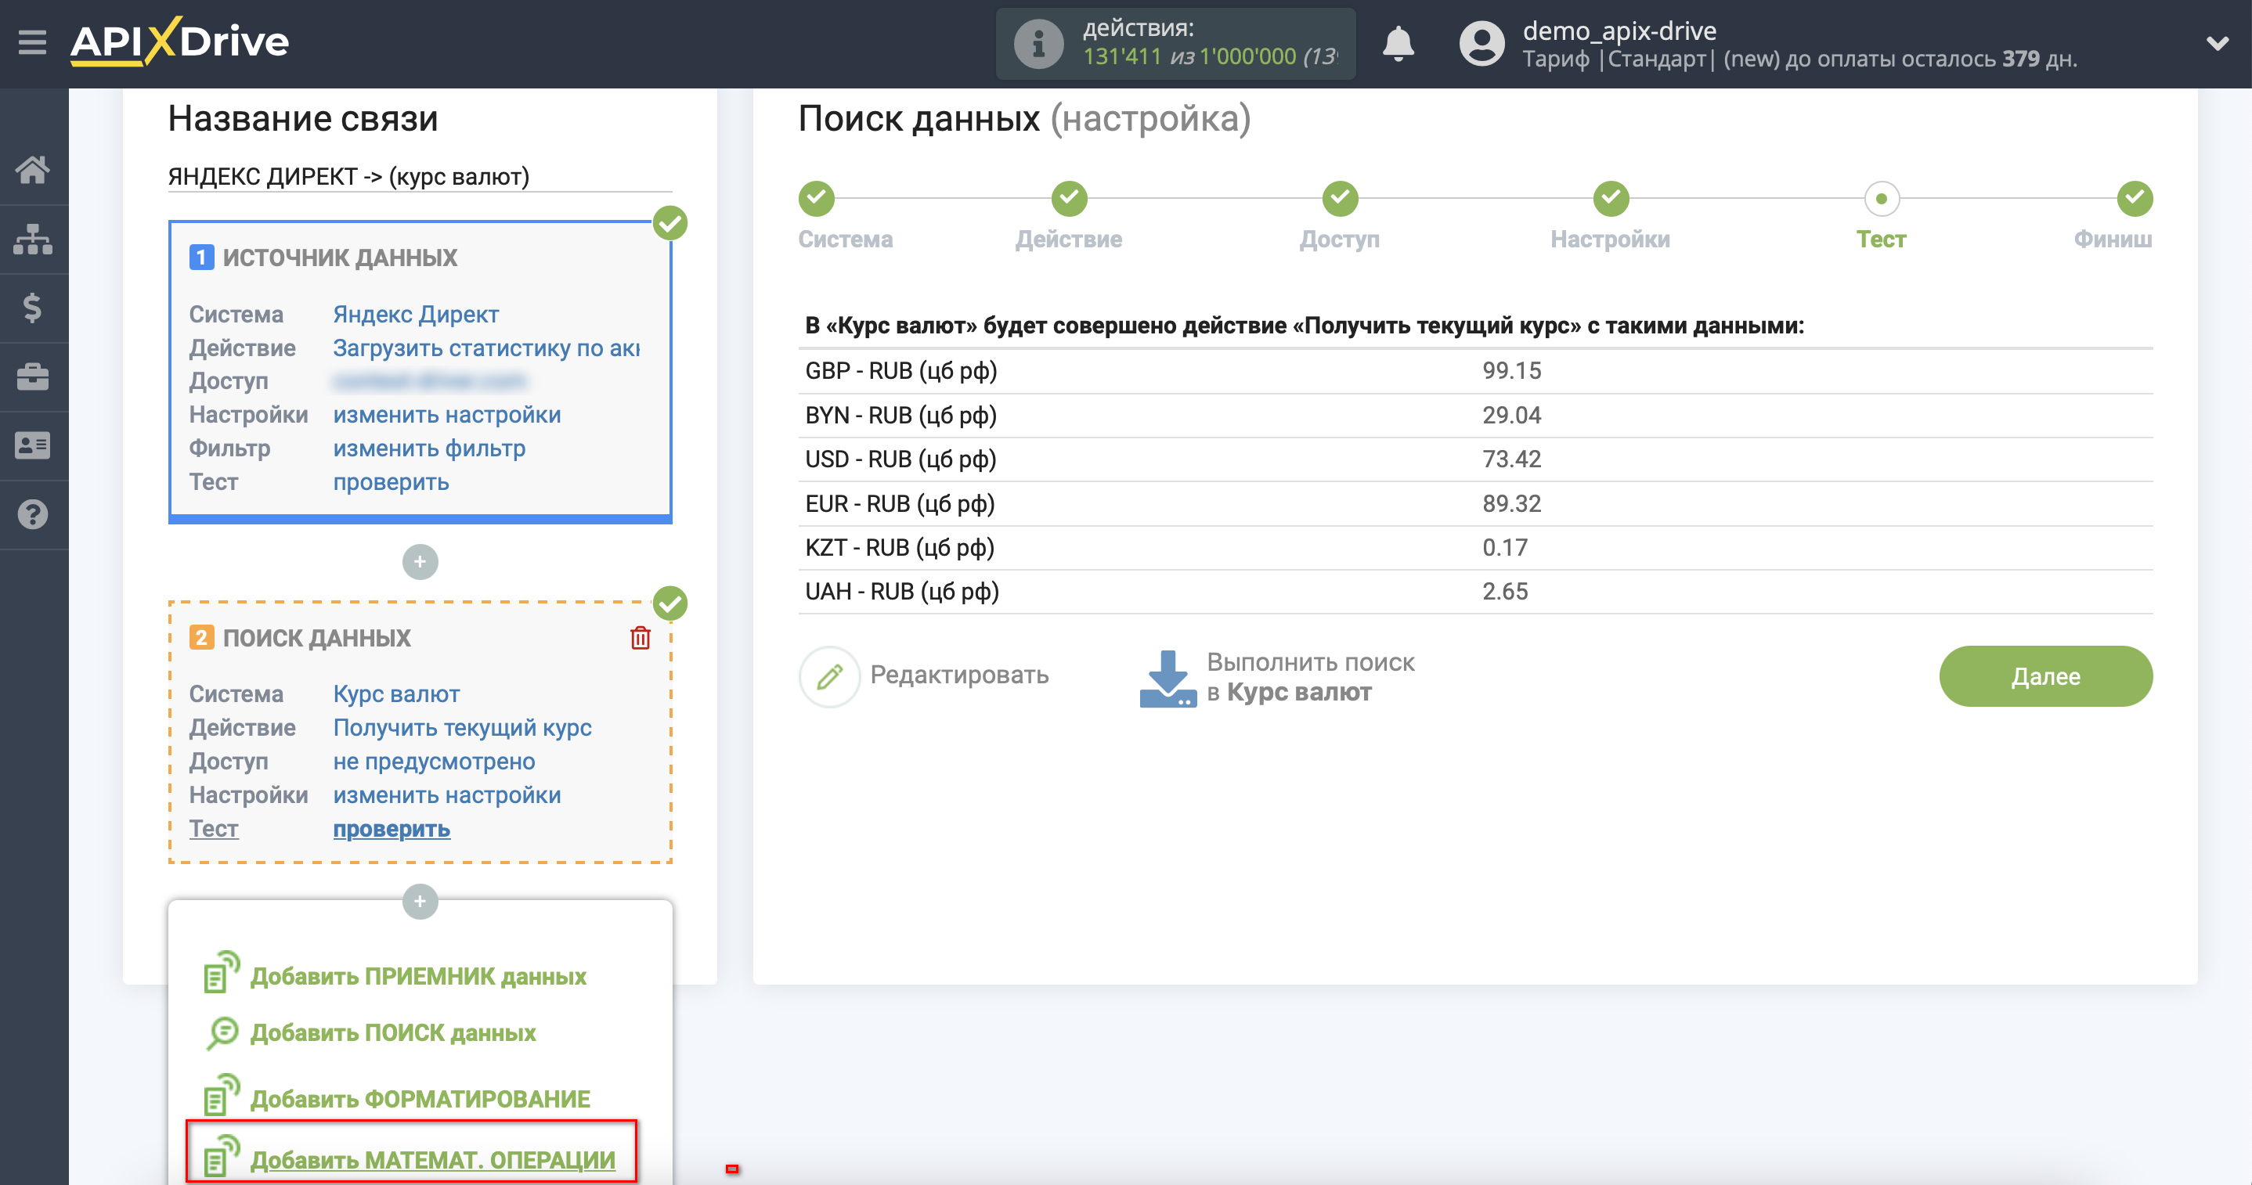Viewport: 2252px width, 1185px height.
Task: Open the notifications bell
Action: pyautogui.click(x=1398, y=43)
